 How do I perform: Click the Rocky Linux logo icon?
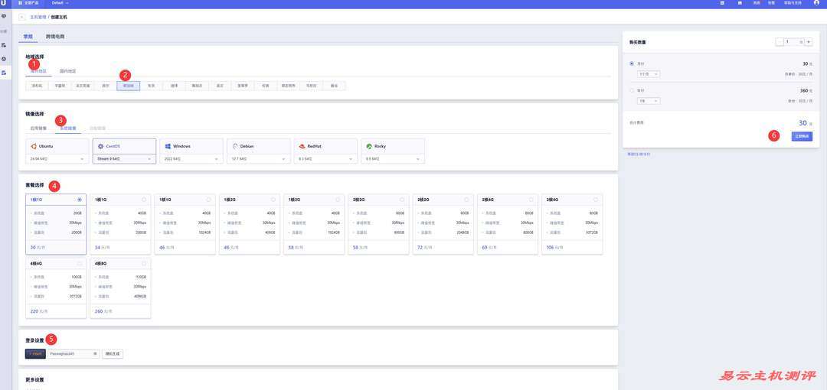pos(369,145)
